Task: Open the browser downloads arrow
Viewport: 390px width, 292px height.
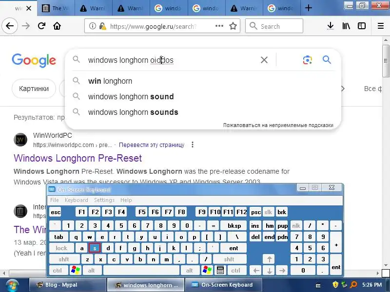Action: click(331, 26)
